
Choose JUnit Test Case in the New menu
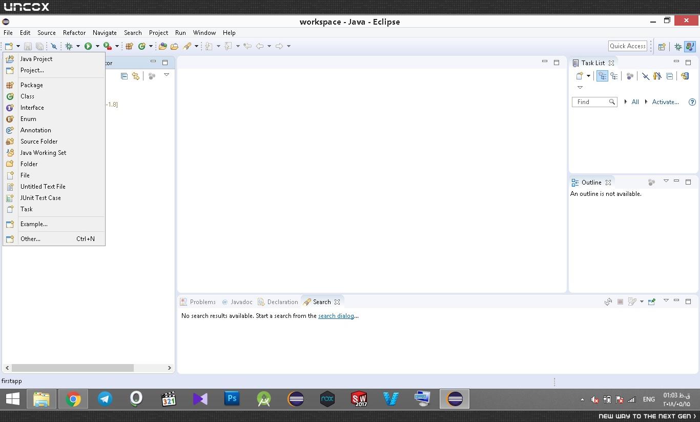point(54,198)
